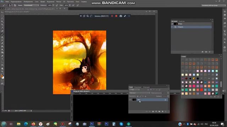Click the background color swatch
The width and height of the screenshot is (227, 127).
coord(3,78)
